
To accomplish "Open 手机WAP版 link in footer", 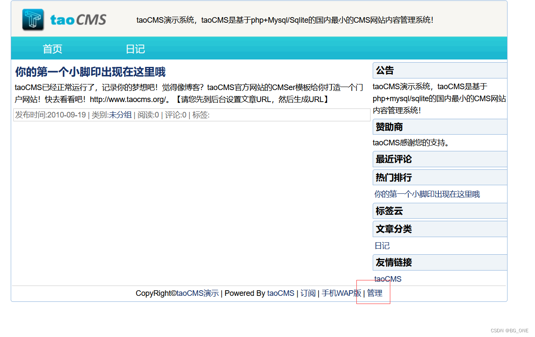I will point(341,293).
